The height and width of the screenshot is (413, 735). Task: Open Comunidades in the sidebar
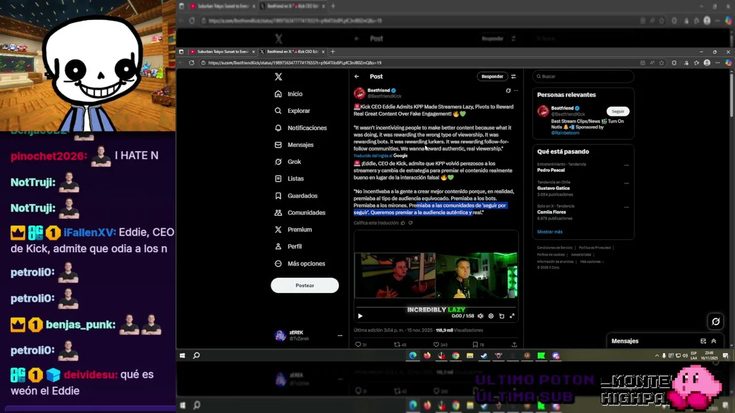(300, 212)
